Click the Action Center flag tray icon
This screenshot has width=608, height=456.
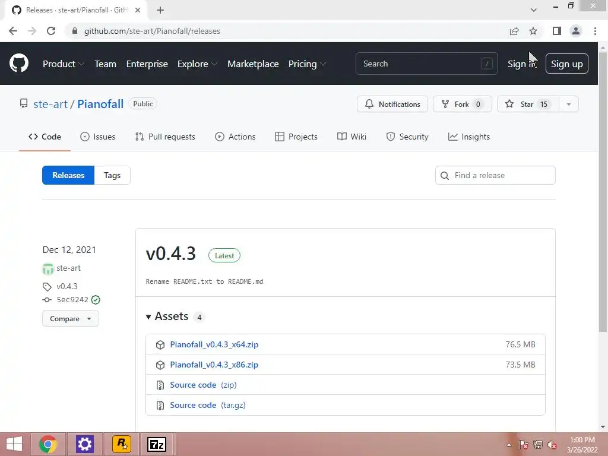pyautogui.click(x=524, y=445)
